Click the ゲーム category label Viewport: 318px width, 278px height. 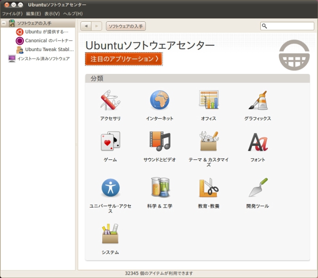click(x=110, y=160)
